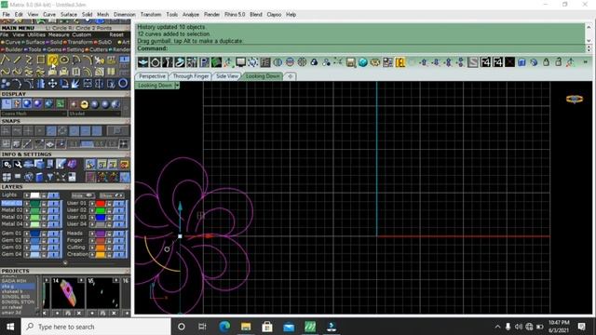Toggle the fifth highlighted snap button
The height and width of the screenshot is (335, 596).
tap(51, 131)
